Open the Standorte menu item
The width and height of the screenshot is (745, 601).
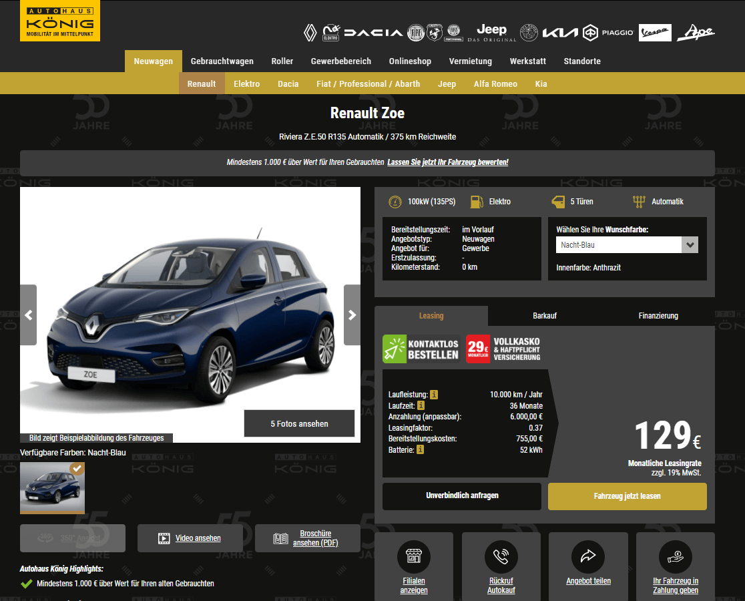(x=582, y=61)
